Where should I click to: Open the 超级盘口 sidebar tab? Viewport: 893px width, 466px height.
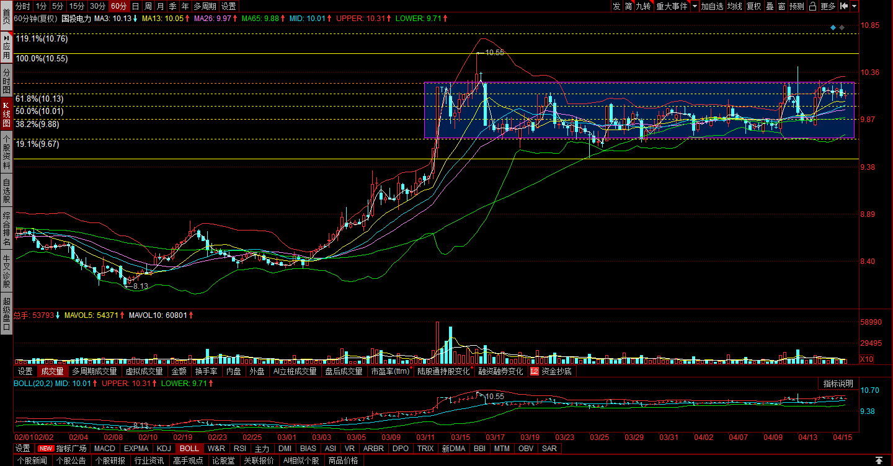click(x=6, y=314)
